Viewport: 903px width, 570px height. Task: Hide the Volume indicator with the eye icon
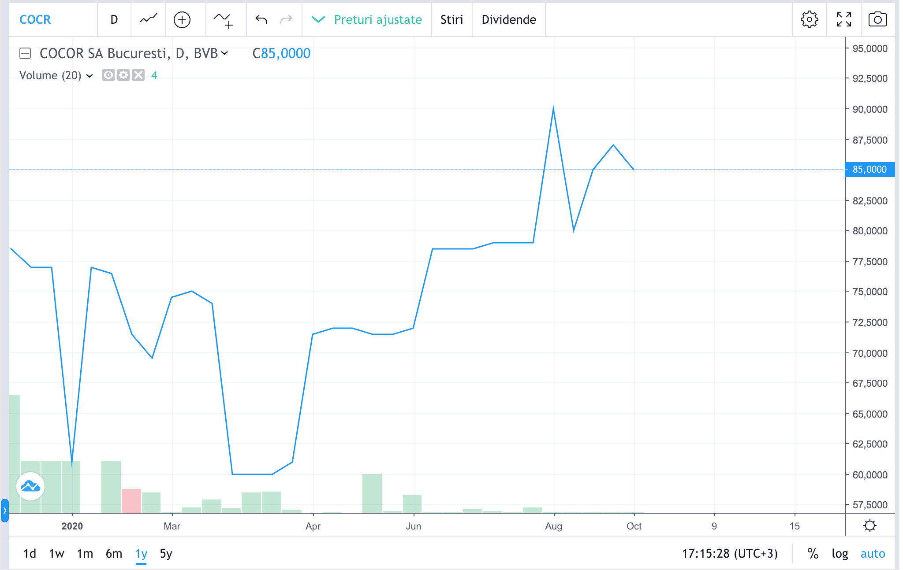coord(108,75)
